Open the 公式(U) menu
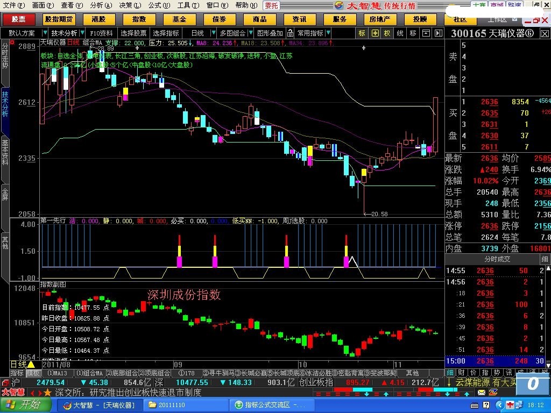 [159, 5]
